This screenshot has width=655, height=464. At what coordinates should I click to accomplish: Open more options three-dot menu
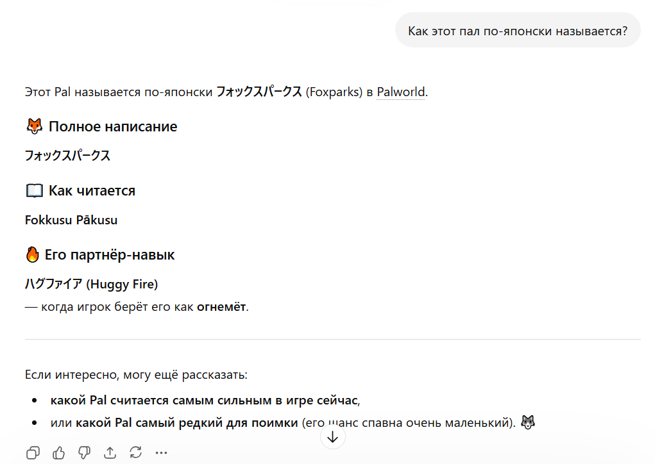(x=161, y=452)
